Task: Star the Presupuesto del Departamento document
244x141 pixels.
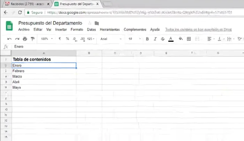Action: coord(89,23)
